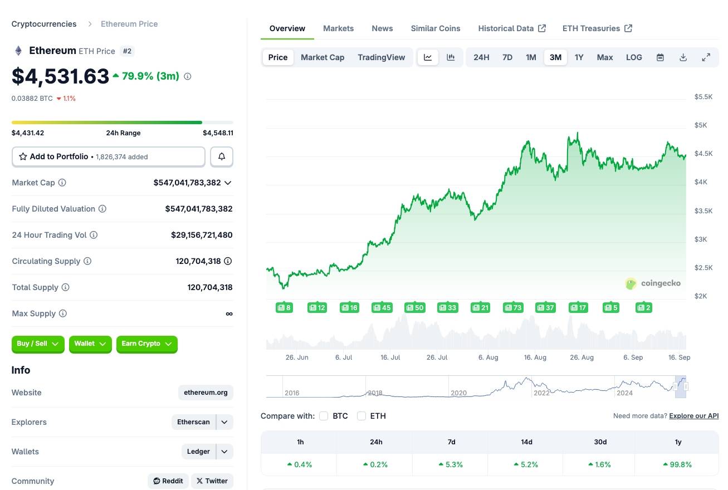Enable ETH comparison checkbox
The width and height of the screenshot is (728, 490).
click(x=361, y=416)
